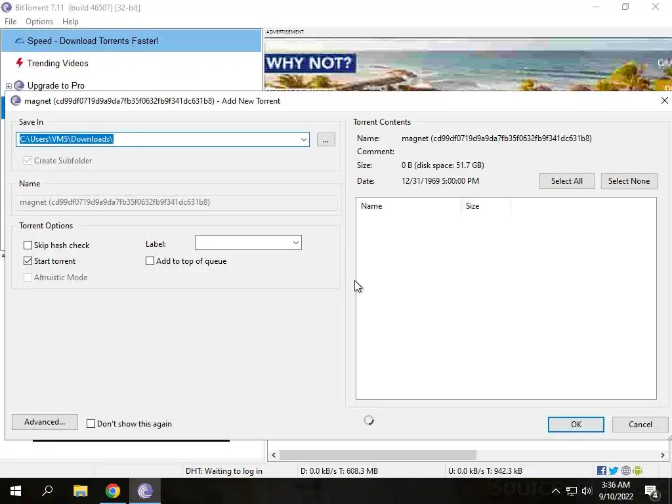Enable Add to top of queue
The height and width of the screenshot is (504, 672).
tap(150, 261)
